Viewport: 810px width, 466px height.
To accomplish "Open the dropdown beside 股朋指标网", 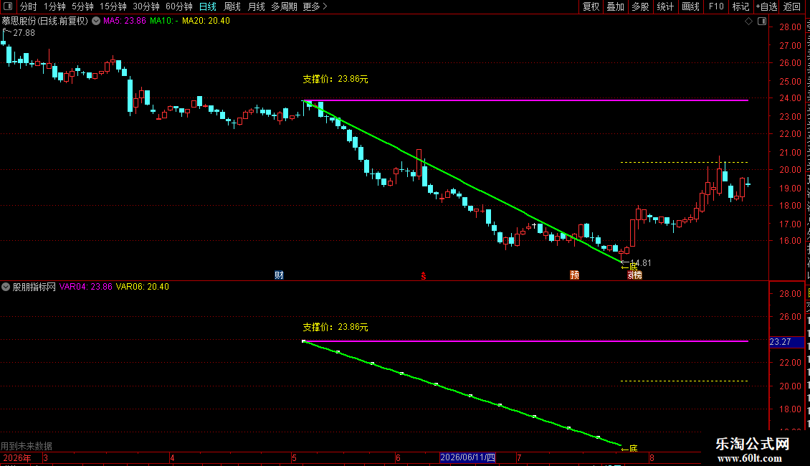I will tap(6, 287).
